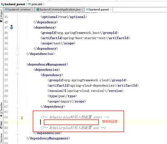Open the Web tool window on left strip

point(1,124)
